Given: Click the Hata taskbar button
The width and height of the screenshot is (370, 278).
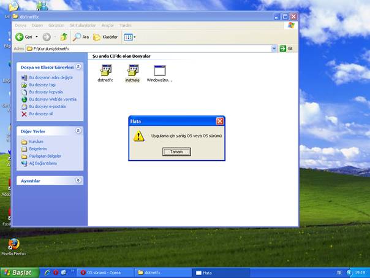Looking at the screenshot, I should pyautogui.click(x=221, y=273).
